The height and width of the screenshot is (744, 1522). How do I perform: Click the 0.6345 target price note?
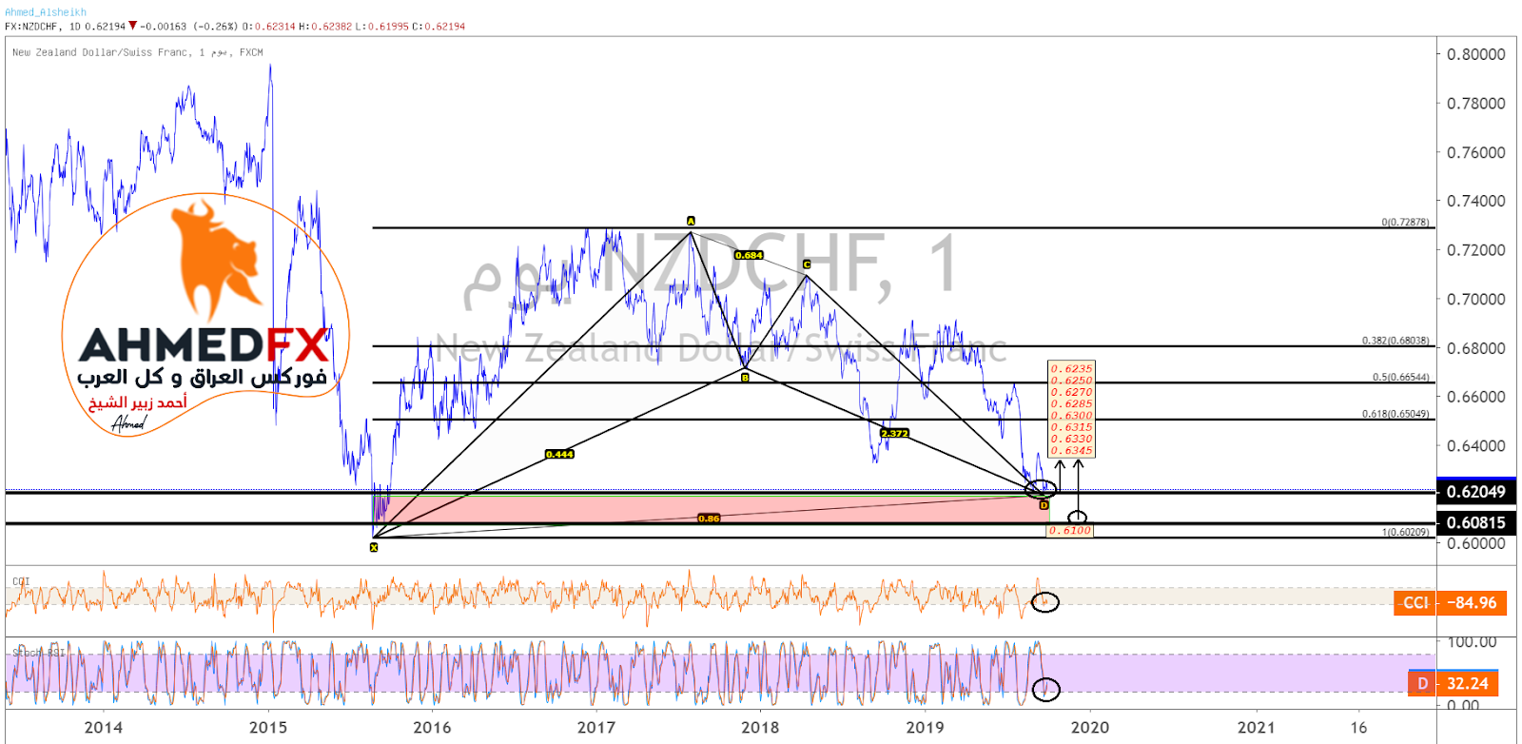coord(1071,451)
